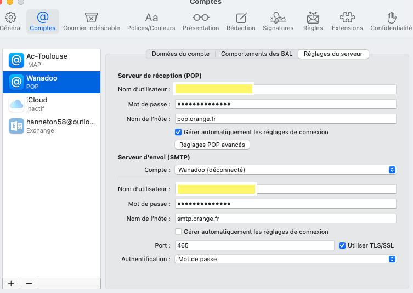Open the Règles preferences pane
Viewport: 413px width, 293px height.
[x=313, y=21]
